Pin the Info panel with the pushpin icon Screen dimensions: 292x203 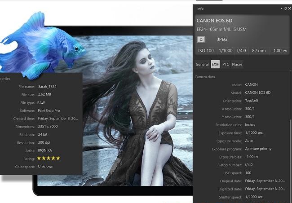pyautogui.click(x=285, y=9)
